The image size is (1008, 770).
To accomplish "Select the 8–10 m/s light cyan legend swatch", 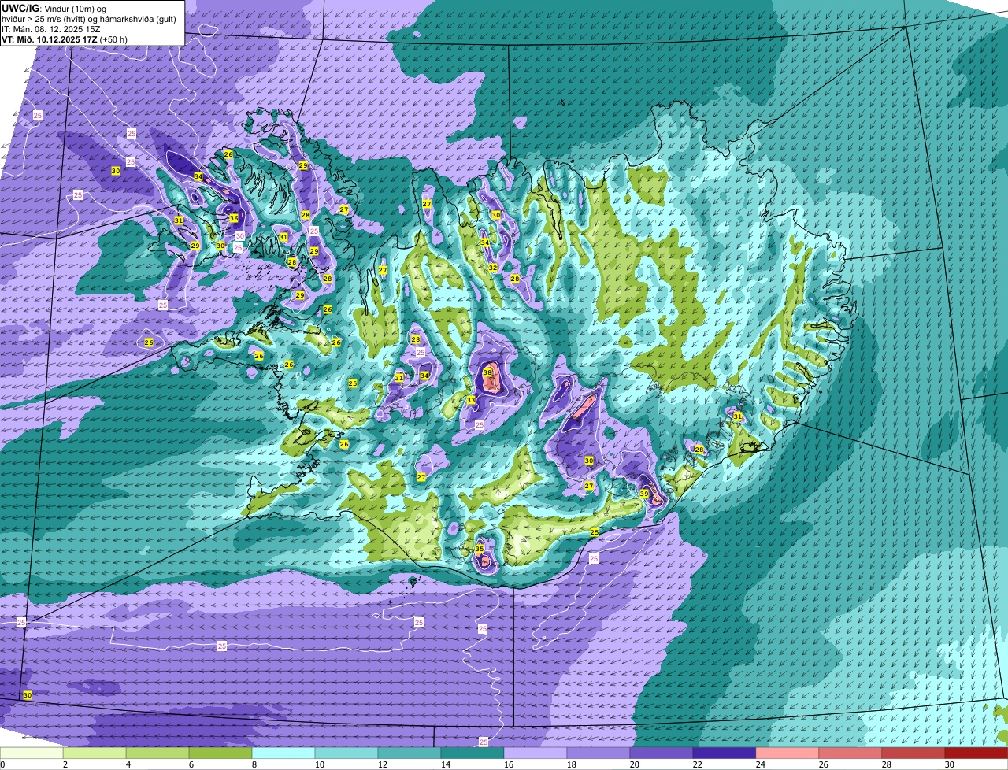I will 283,753.
